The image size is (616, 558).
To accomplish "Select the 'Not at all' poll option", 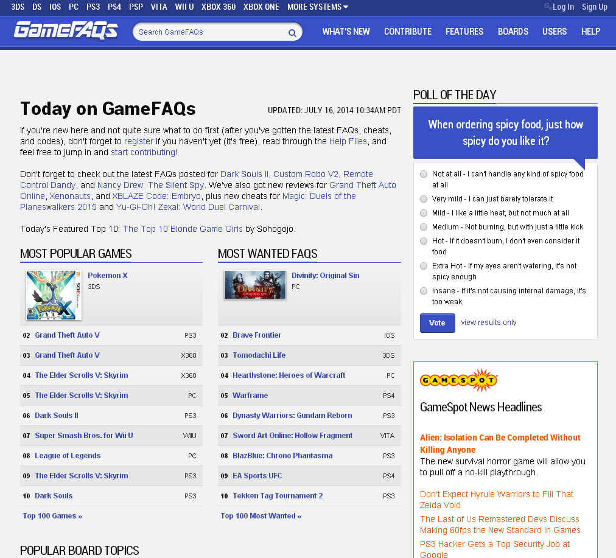I will tap(424, 174).
